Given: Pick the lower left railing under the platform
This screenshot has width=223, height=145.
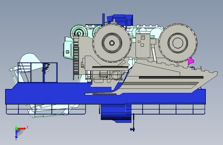Looking at the screenshot, I should (x=46, y=109).
